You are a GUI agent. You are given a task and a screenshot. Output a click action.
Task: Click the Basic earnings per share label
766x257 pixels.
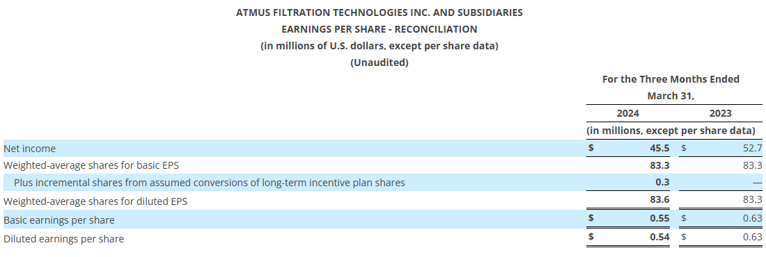coord(58,220)
